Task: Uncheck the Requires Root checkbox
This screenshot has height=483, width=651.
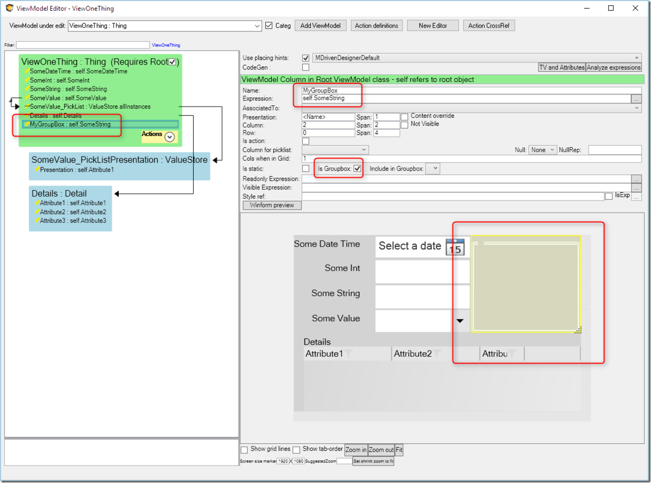Action: coord(172,62)
